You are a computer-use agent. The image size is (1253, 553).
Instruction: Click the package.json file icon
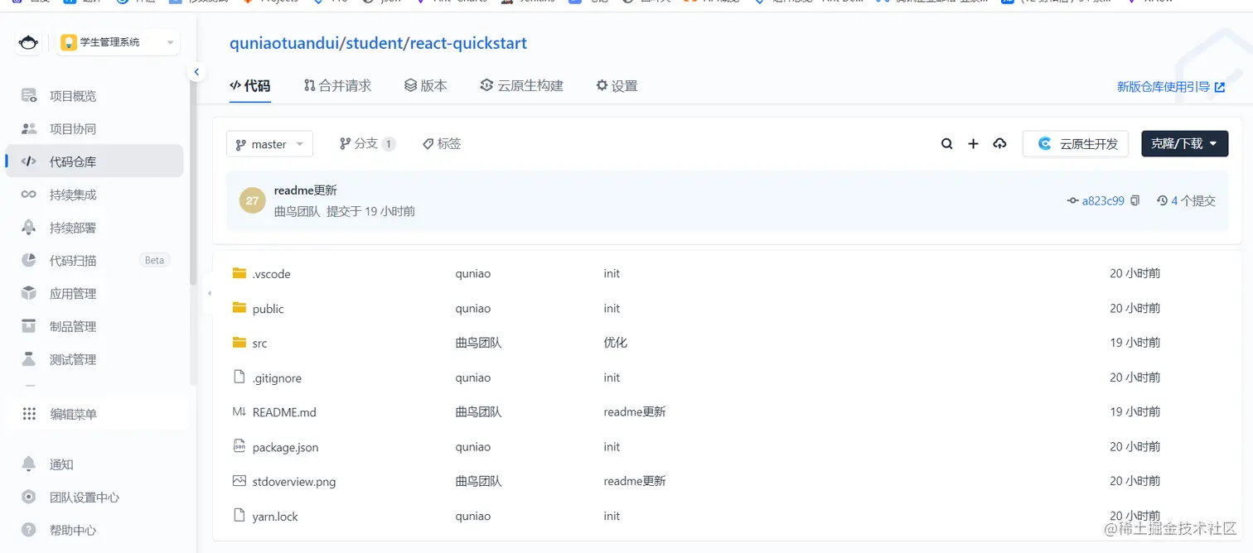[x=239, y=446]
